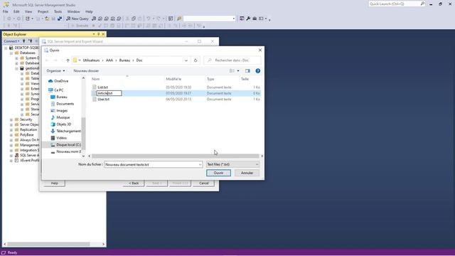Viewport: 455px width, 256px height.
Task: Click the Save All toolbar icon
Action: [60, 18]
